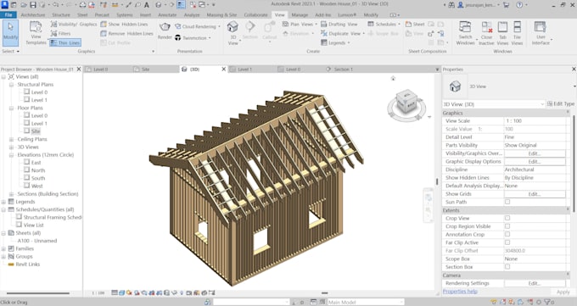Edit Show Grids setting

click(x=535, y=194)
